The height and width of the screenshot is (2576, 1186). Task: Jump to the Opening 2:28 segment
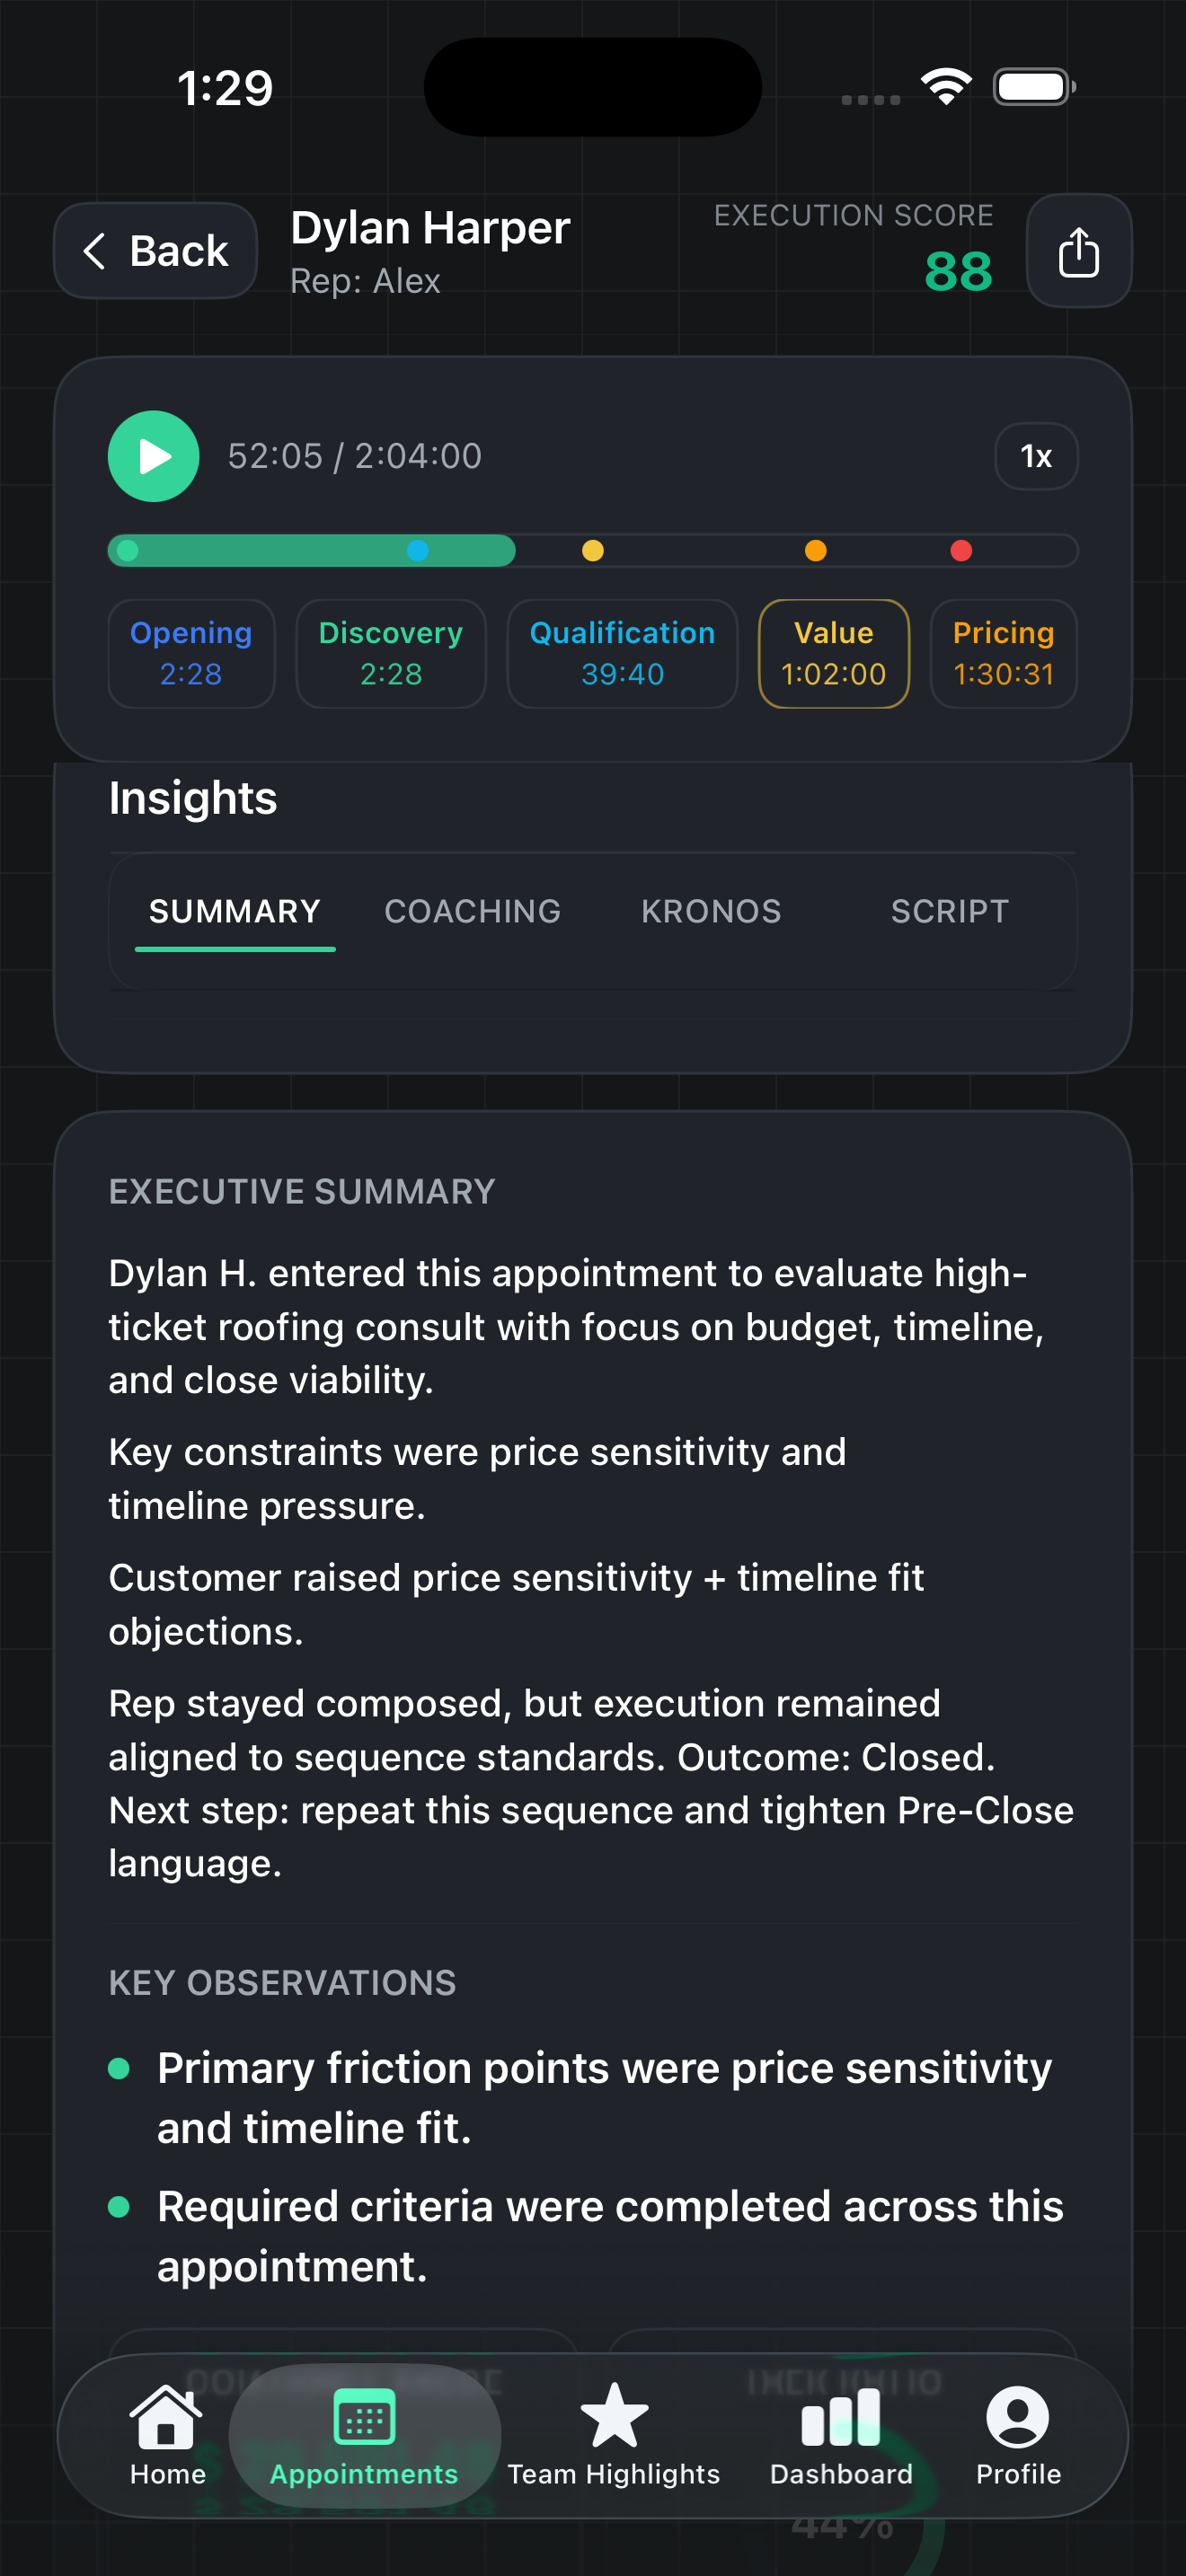(x=191, y=653)
